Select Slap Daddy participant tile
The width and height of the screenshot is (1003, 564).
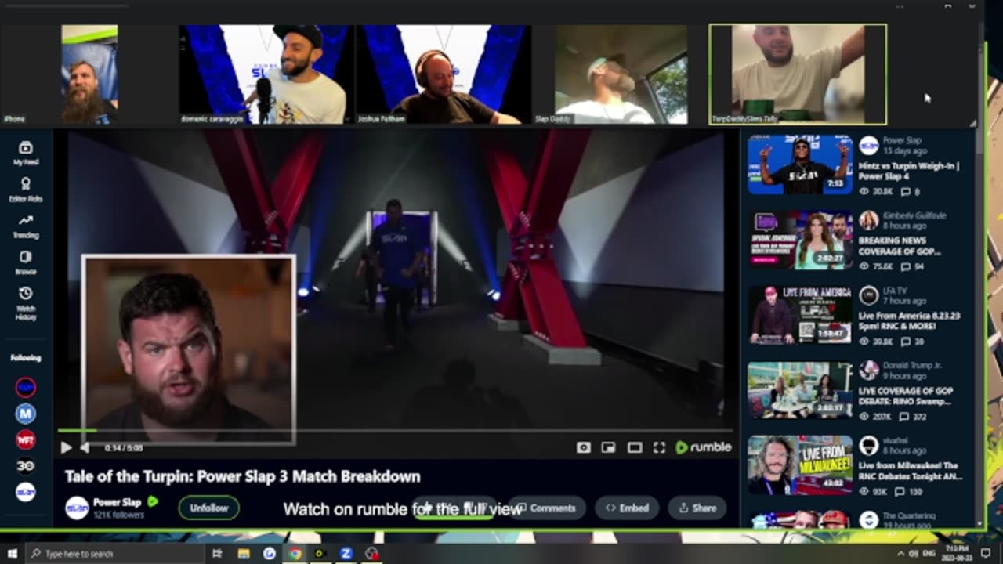[x=621, y=74]
